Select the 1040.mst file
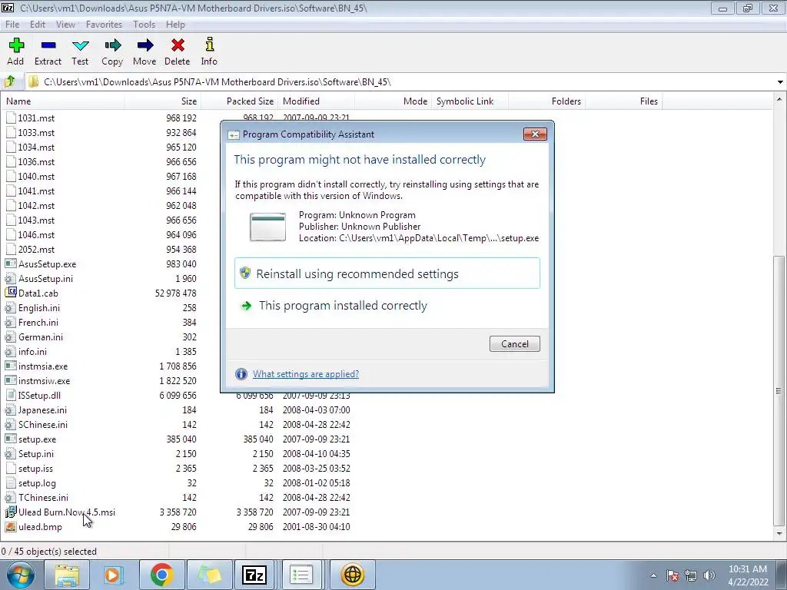The height and width of the screenshot is (590, 787). [36, 176]
